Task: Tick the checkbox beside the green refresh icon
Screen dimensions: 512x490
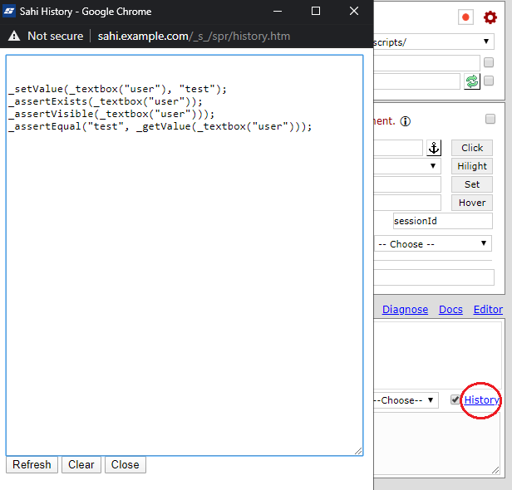Action: [x=489, y=81]
